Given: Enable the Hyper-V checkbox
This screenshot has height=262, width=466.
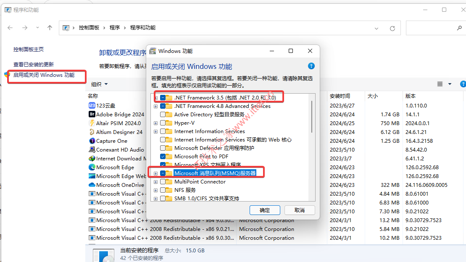Looking at the screenshot, I should [x=163, y=123].
